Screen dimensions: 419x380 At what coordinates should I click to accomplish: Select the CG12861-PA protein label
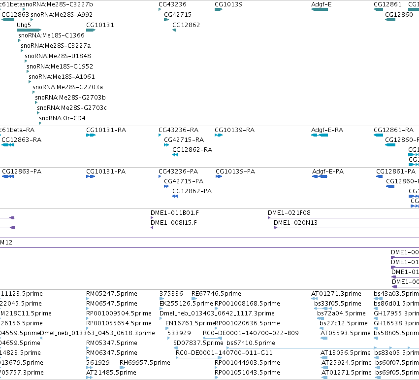(396, 172)
